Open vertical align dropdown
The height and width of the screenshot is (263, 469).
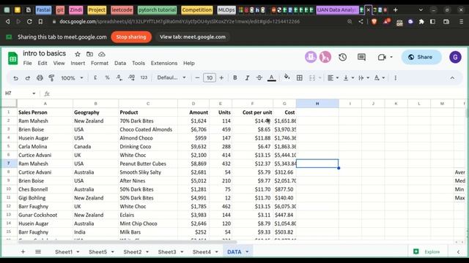[x=349, y=78]
